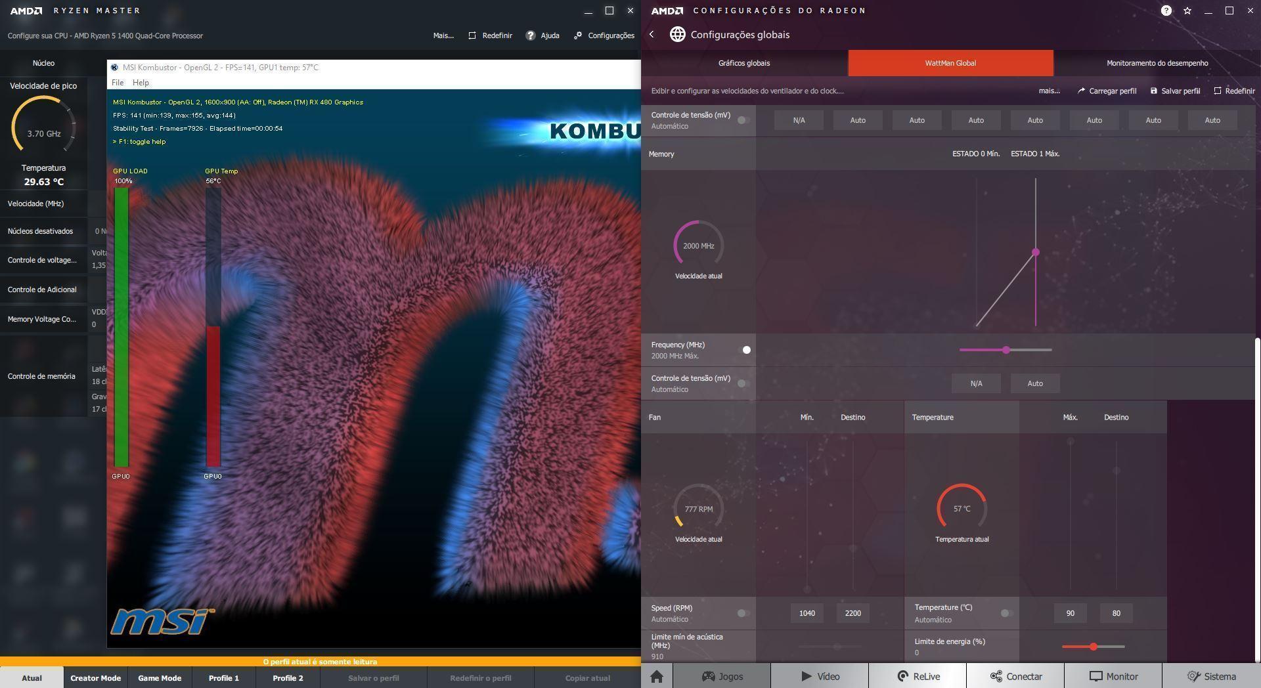Toggle Temperature (°C) automatic switch
The height and width of the screenshot is (688, 1261).
[1006, 613]
